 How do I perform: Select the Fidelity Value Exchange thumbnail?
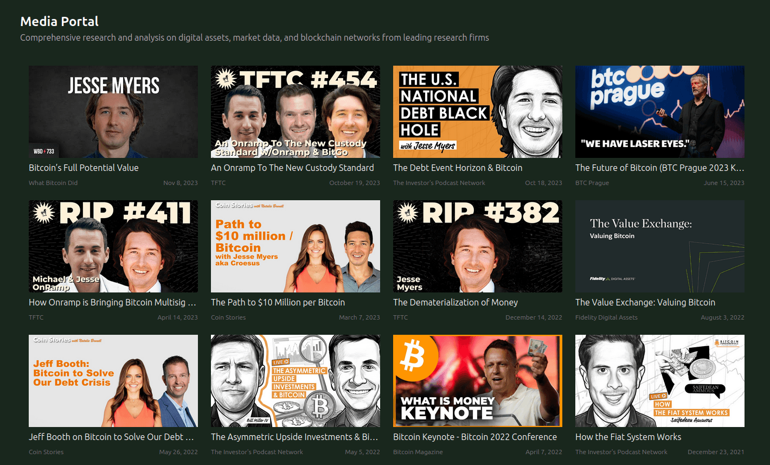coord(659,246)
